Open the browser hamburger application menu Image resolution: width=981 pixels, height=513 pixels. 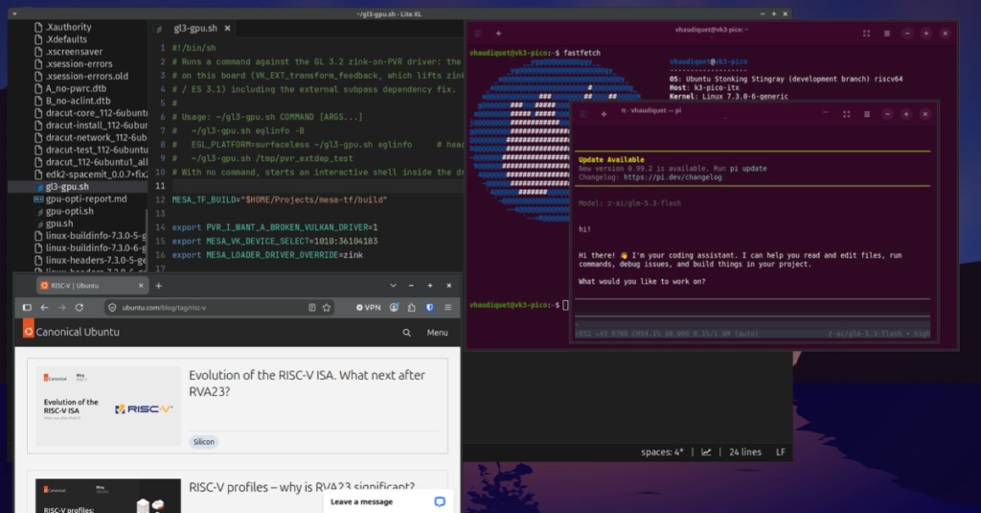[x=448, y=308]
